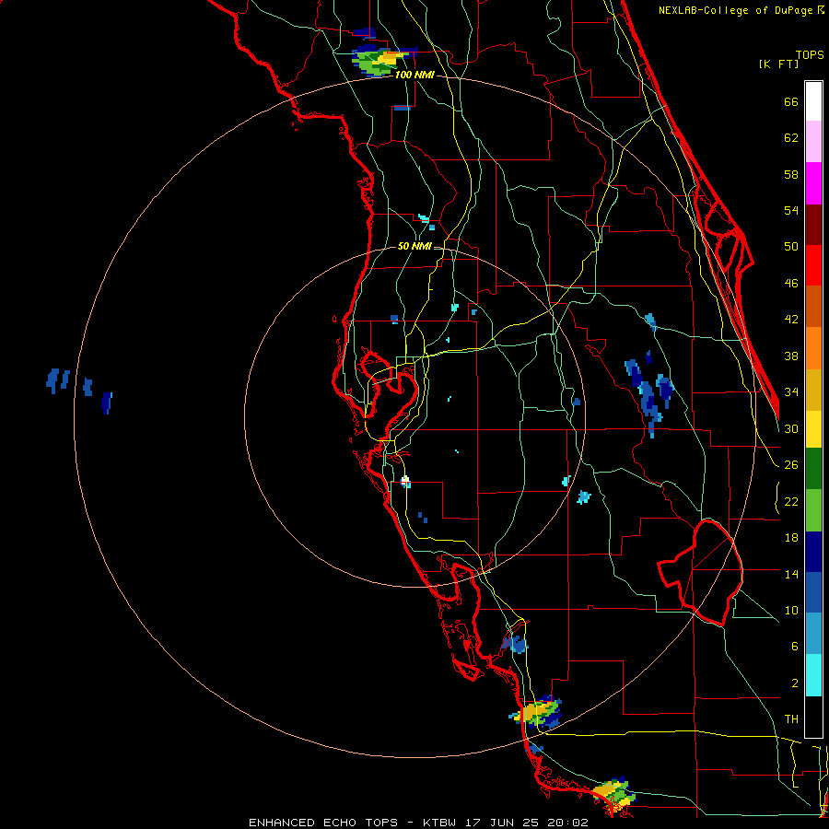Click the black TH swatch at legend bottom
Image resolution: width=829 pixels, height=829 pixels.
point(813,717)
